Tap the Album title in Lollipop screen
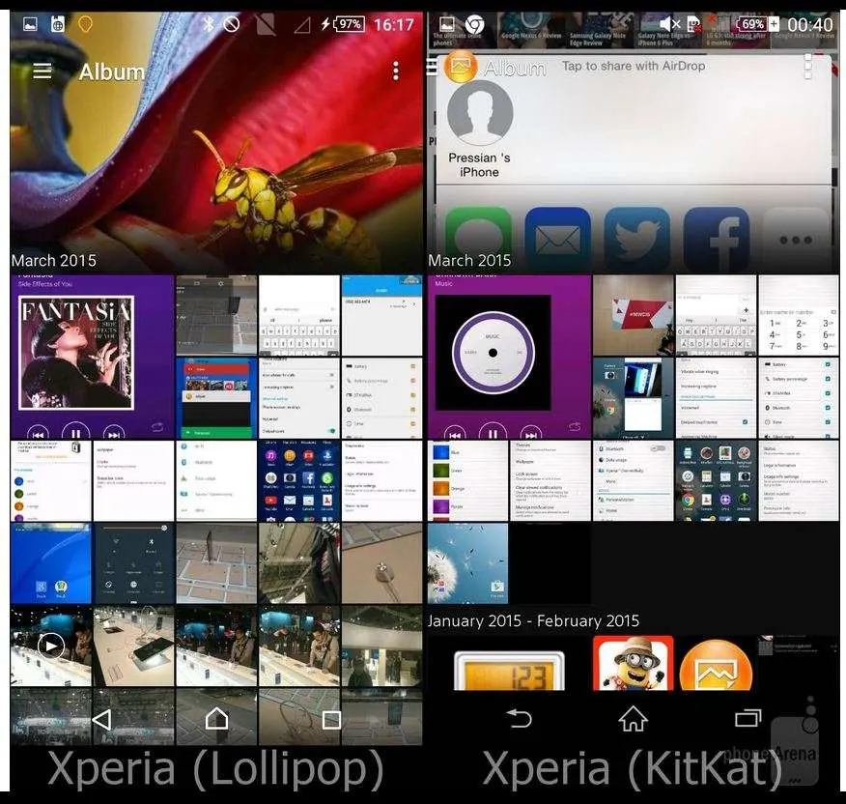Screen dimensions: 846x804 (112, 72)
